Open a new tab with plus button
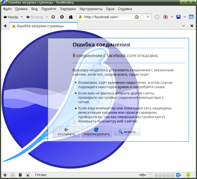 (5, 26)
